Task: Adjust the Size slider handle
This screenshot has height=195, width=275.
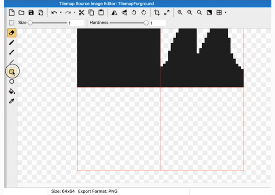Action: click(x=30, y=23)
